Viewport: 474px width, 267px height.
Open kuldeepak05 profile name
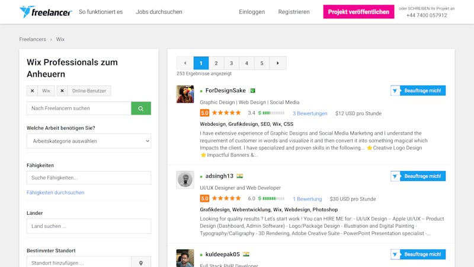[x=223, y=255]
